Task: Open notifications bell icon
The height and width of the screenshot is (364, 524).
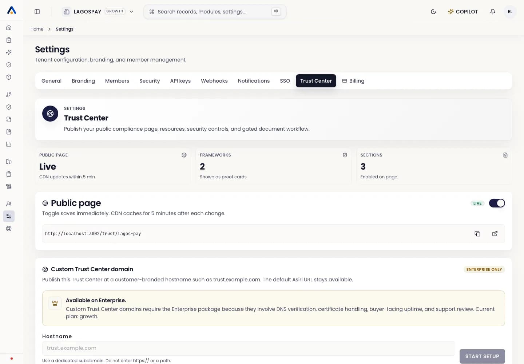Action: [493, 12]
